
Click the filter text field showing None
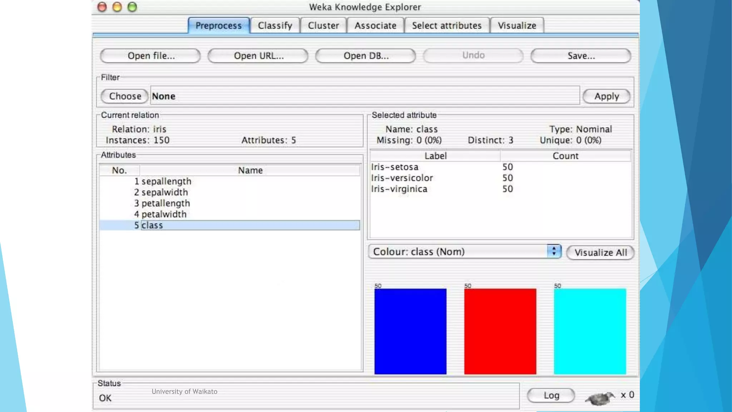(365, 96)
